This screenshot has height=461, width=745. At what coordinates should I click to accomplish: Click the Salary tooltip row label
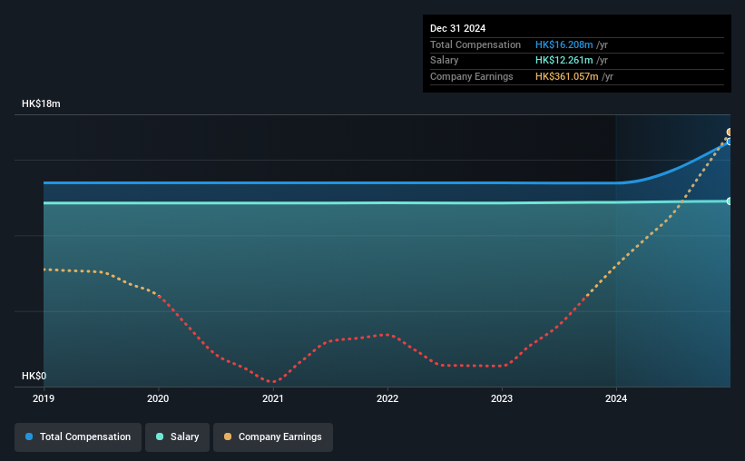[x=445, y=61]
